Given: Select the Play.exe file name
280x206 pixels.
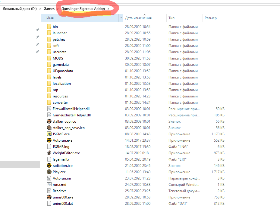Looking at the screenshot, I should point(59,172).
